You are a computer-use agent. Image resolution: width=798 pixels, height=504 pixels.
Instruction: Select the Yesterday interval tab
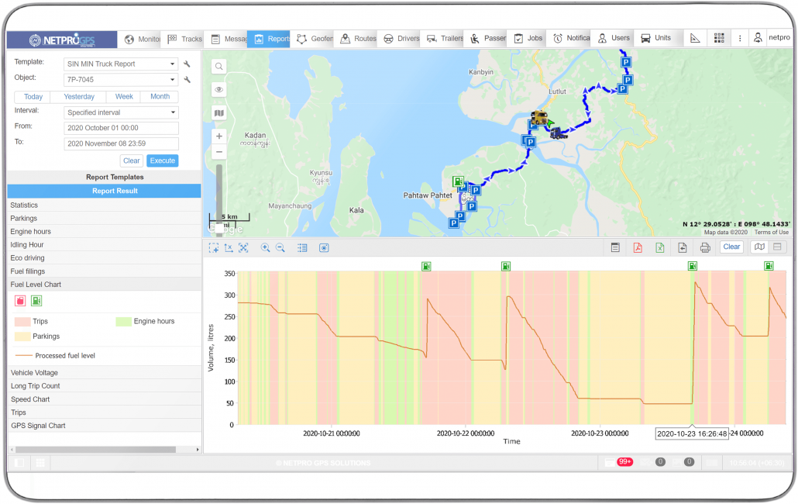coord(78,96)
